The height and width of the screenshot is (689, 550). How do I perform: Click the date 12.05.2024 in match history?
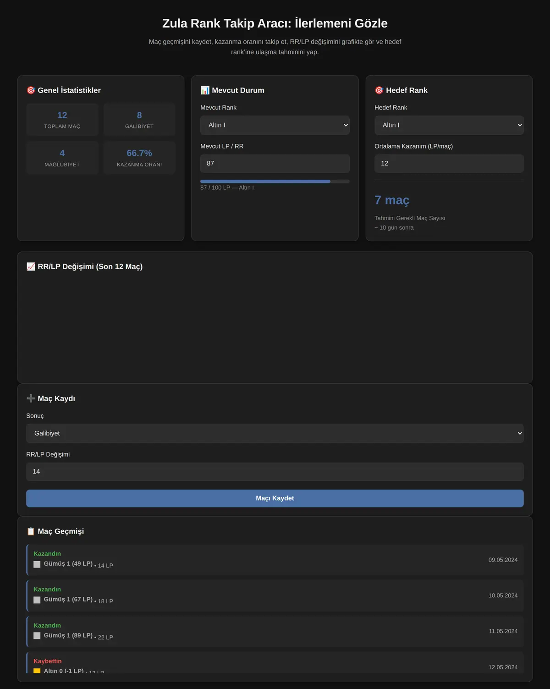click(503, 667)
